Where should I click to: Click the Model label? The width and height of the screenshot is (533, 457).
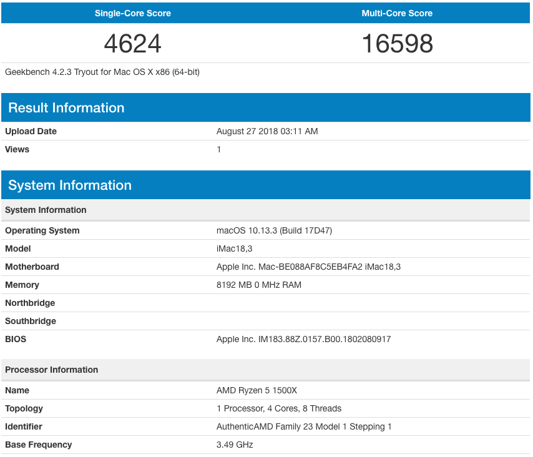pyautogui.click(x=18, y=248)
